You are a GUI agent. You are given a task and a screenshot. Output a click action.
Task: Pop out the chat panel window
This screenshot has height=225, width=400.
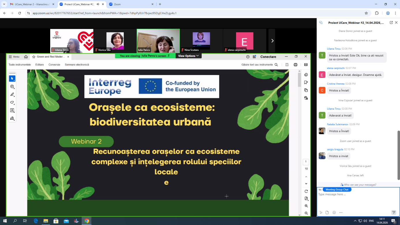[391, 22]
